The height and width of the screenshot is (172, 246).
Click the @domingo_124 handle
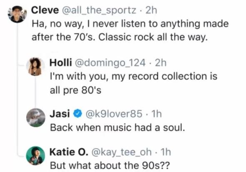(110, 63)
